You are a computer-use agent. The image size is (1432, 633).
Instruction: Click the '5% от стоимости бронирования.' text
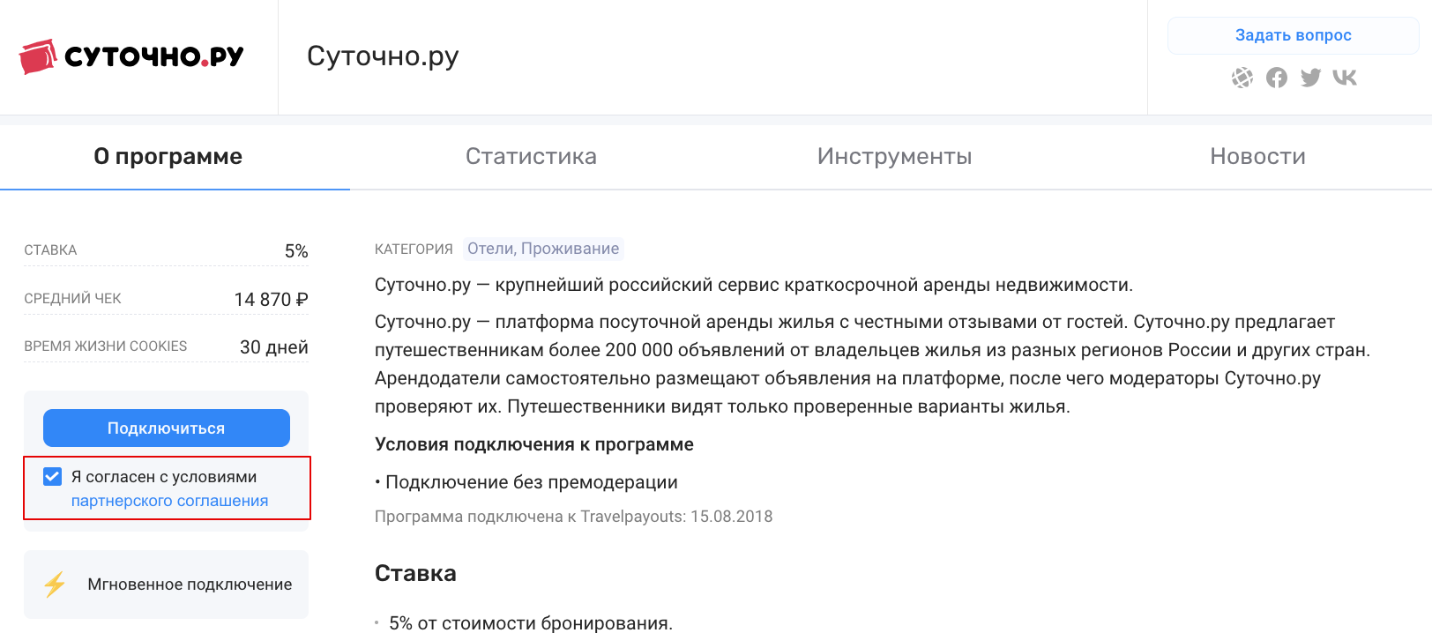(x=531, y=623)
